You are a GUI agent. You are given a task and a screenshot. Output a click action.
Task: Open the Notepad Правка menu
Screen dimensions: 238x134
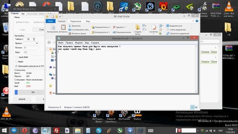[69, 43]
